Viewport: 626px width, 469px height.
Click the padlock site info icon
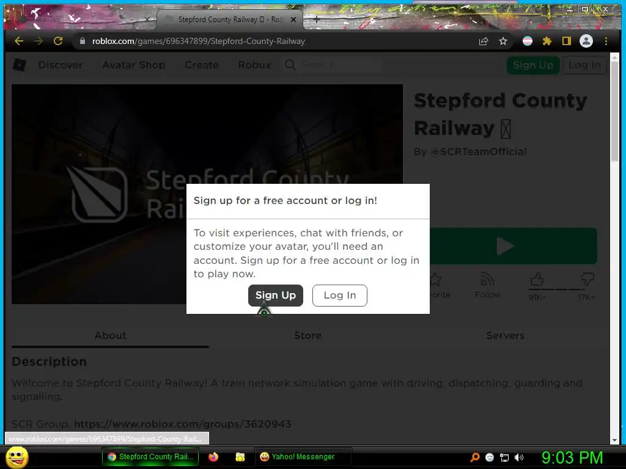83,41
